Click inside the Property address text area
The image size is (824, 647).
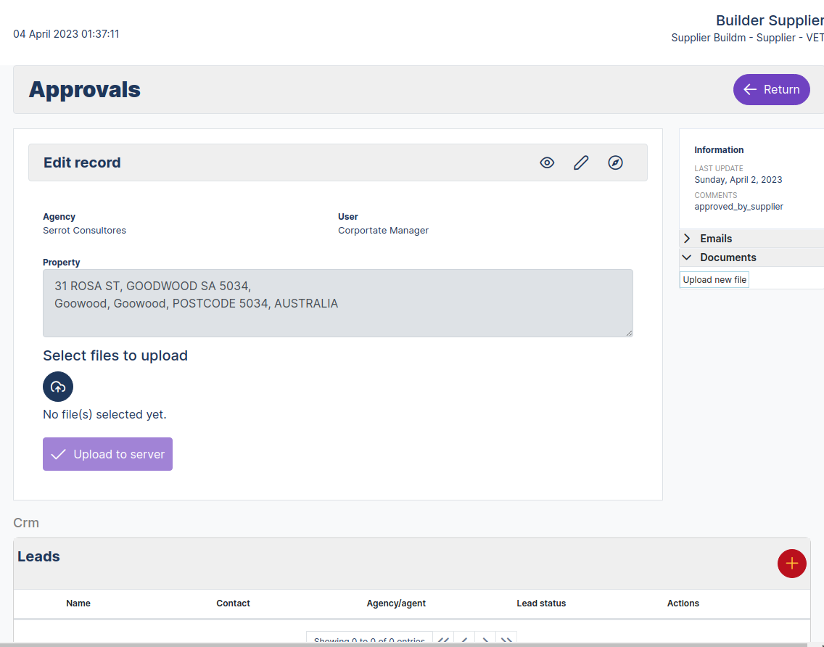337,303
